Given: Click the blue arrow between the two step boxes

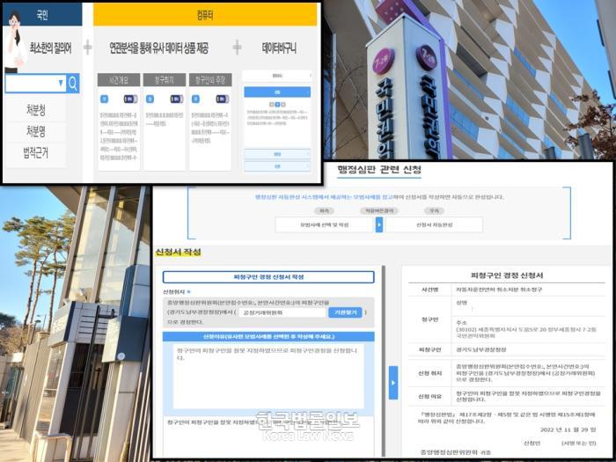Looking at the screenshot, I should [379, 225].
